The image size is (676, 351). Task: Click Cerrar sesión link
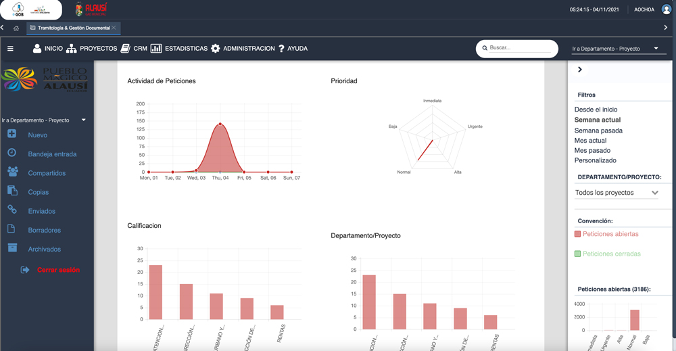coord(58,270)
